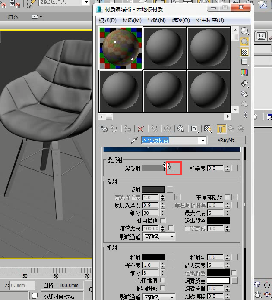Click the 反射光泽度 value field
The height and width of the screenshot is (300, 272).
pos(151,205)
